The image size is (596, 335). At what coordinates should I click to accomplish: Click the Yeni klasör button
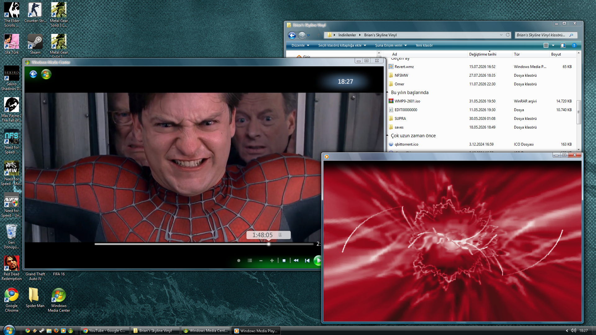424,45
